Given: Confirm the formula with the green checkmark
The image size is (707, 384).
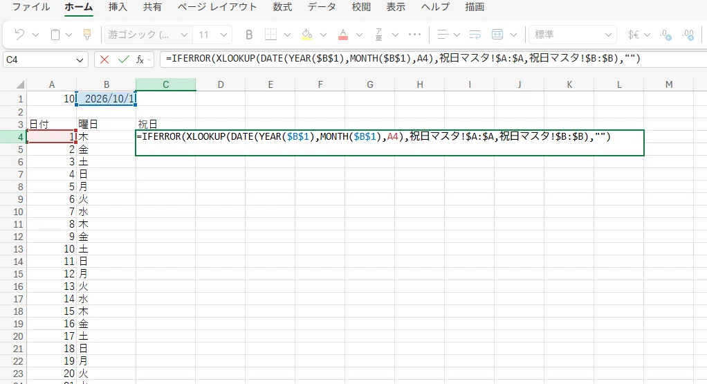Looking at the screenshot, I should coord(123,60).
